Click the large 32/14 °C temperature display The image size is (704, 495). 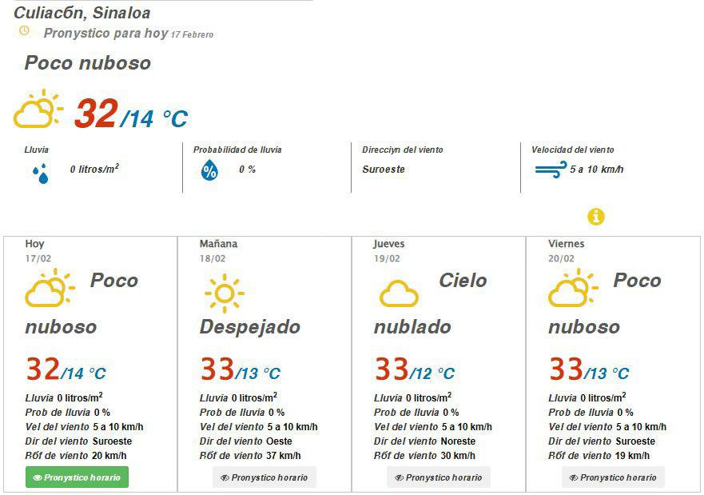pyautogui.click(x=128, y=114)
